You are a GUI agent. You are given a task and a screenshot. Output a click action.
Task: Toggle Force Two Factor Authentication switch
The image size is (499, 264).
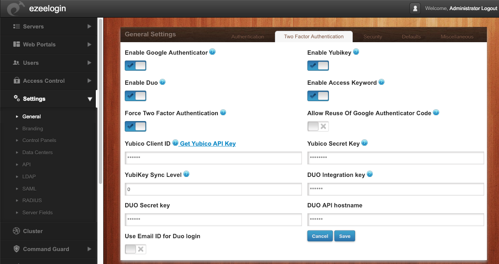click(135, 126)
